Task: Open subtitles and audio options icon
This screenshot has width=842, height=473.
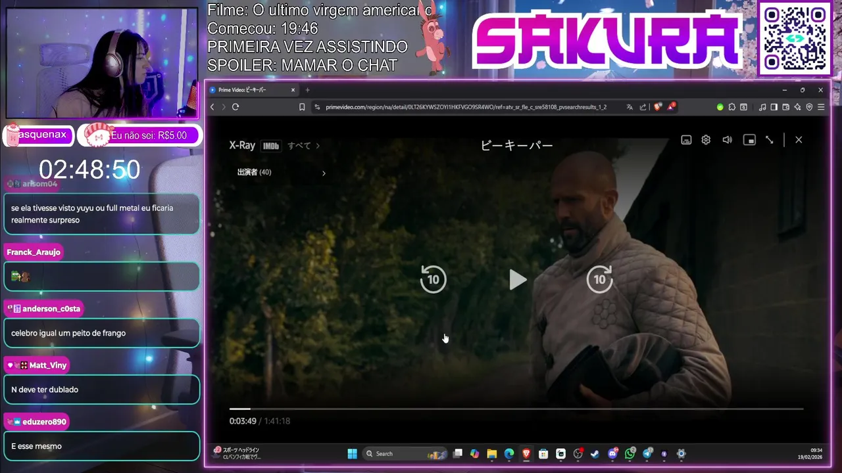Action: point(686,140)
